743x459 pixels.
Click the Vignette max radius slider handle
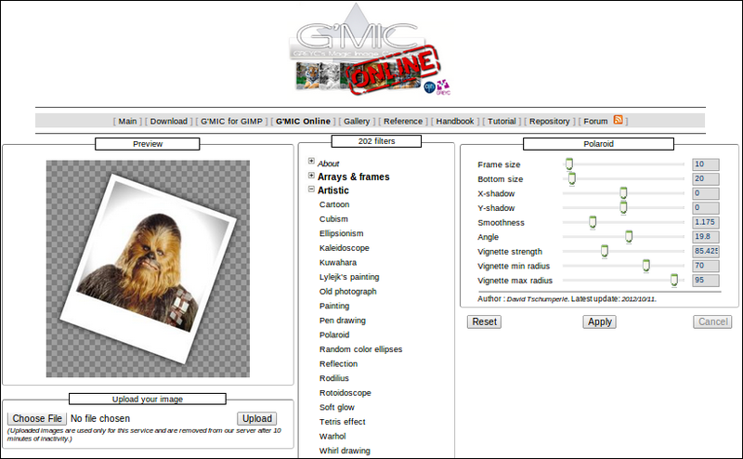point(674,280)
